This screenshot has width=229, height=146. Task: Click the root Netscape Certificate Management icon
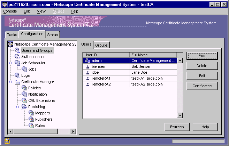coord(10,44)
